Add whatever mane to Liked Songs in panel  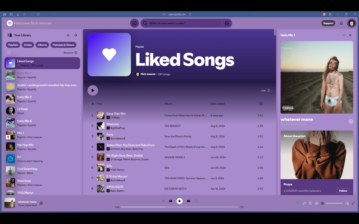pyautogui.click(x=351, y=122)
